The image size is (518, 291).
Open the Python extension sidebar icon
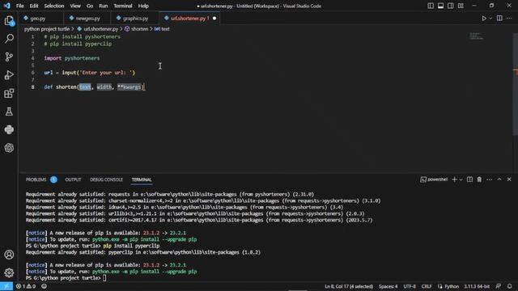click(x=9, y=129)
